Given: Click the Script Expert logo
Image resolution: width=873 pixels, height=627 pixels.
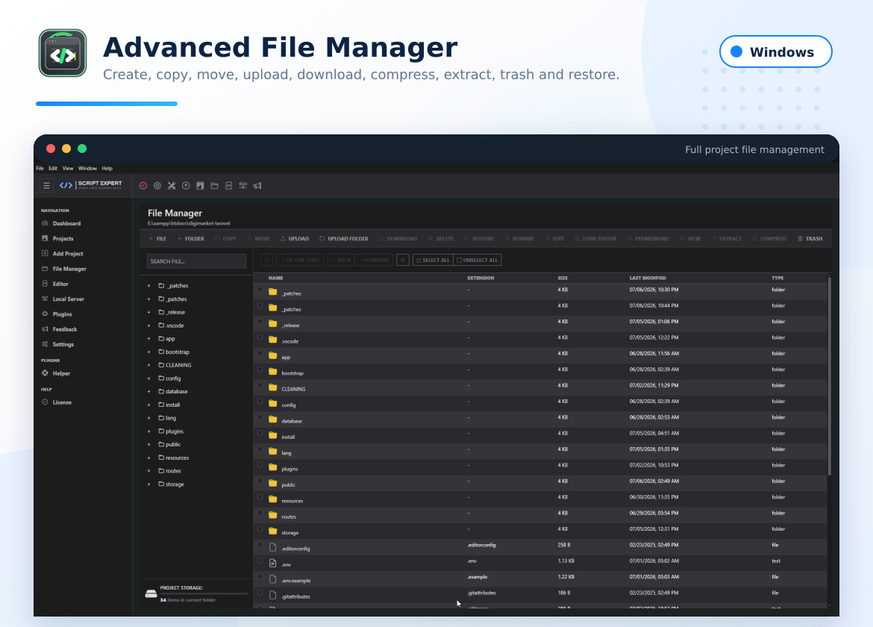Looking at the screenshot, I should [x=91, y=185].
